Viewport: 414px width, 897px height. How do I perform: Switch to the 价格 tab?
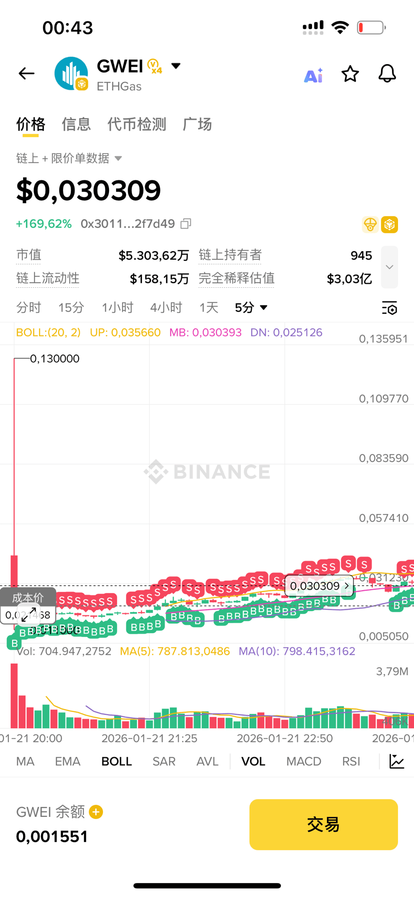[30, 124]
